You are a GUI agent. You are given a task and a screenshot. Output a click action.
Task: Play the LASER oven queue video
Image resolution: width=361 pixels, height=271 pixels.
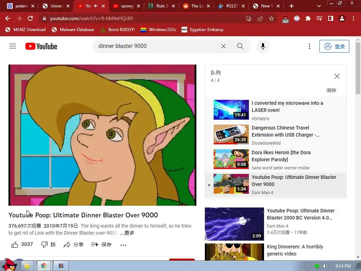pyautogui.click(x=276, y=110)
